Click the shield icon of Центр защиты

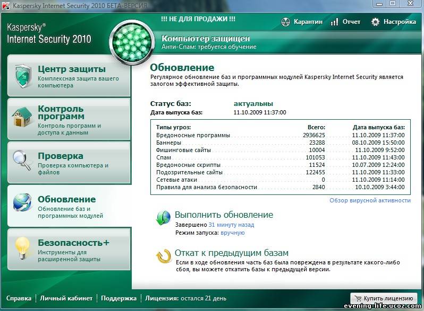(23, 76)
